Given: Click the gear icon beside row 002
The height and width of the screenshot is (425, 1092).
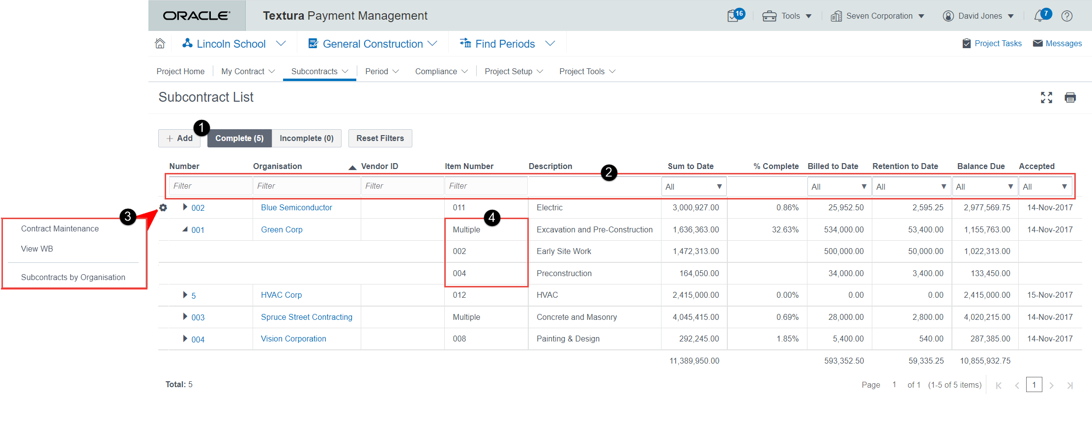Looking at the screenshot, I should pyautogui.click(x=163, y=207).
